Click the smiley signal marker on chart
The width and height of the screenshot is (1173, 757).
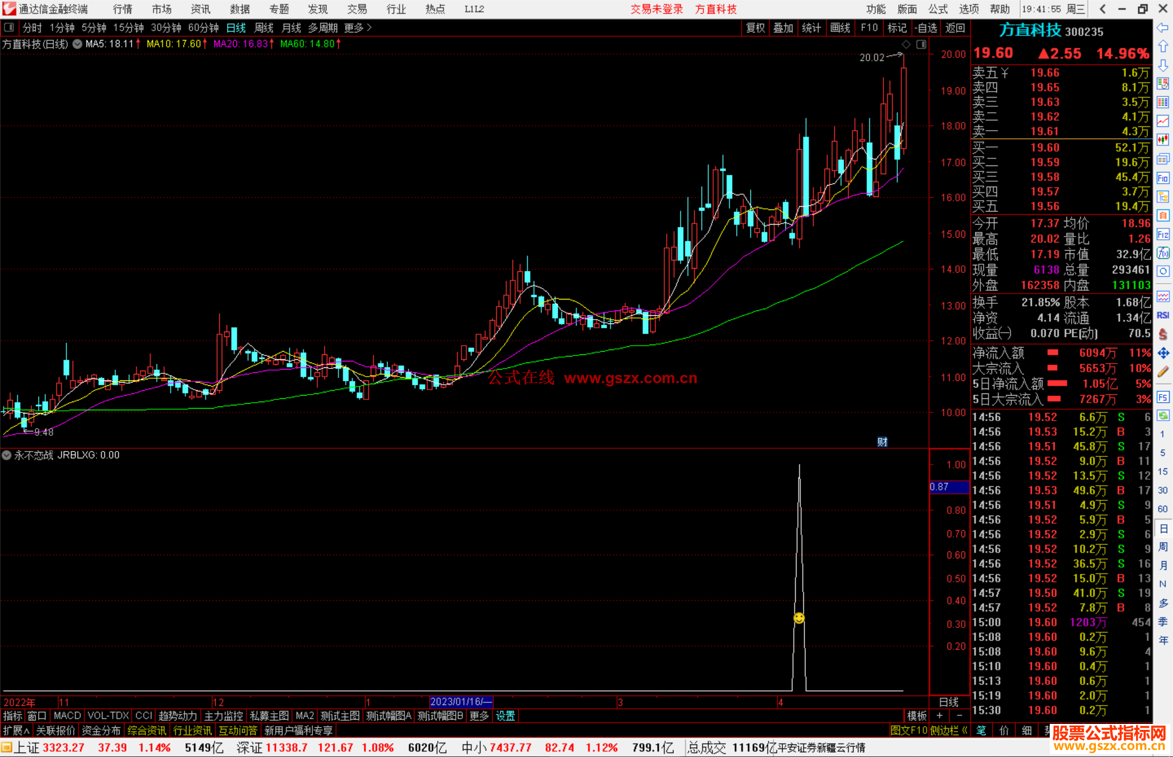(799, 618)
